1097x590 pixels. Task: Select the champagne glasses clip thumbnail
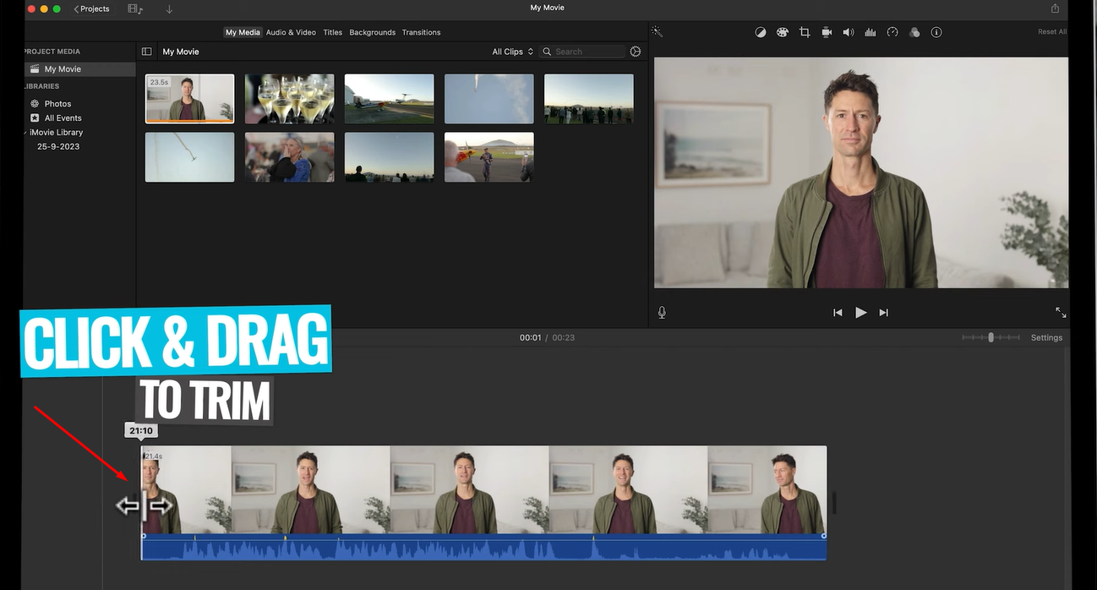[x=289, y=98]
